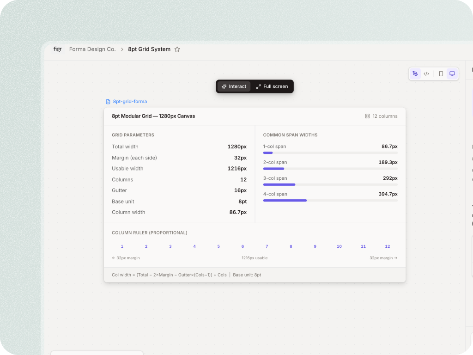
Task: Click the Col width formula text
Action: (169, 275)
